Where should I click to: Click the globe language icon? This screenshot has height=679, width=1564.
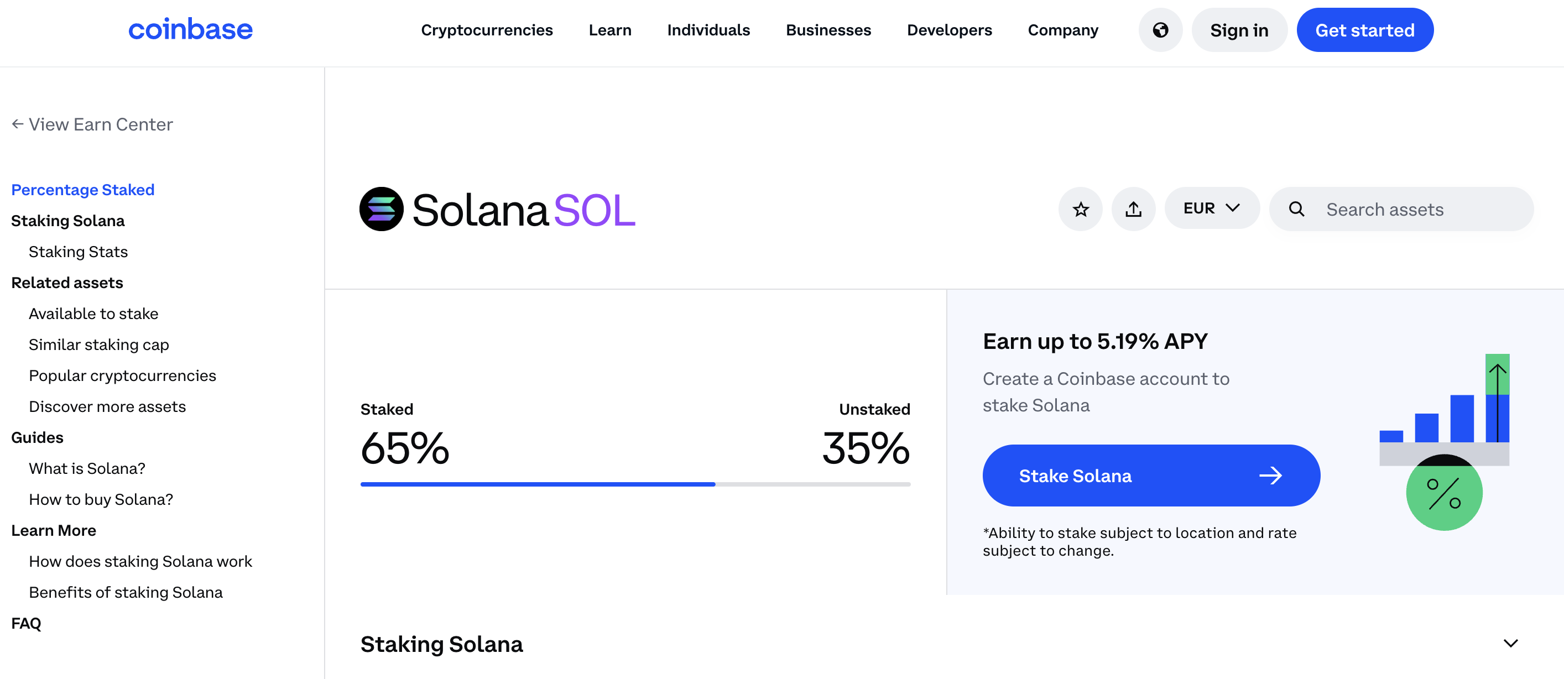coord(1160,30)
